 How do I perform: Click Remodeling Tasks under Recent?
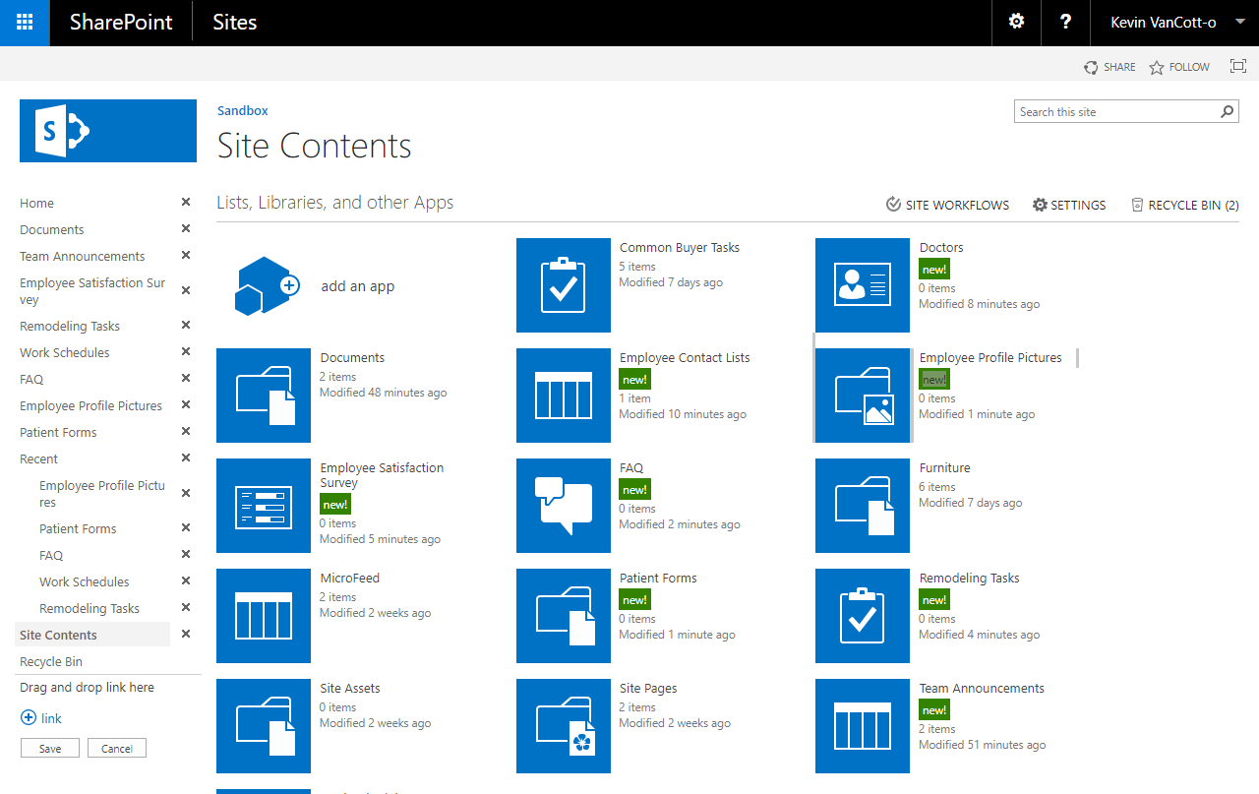(x=90, y=608)
